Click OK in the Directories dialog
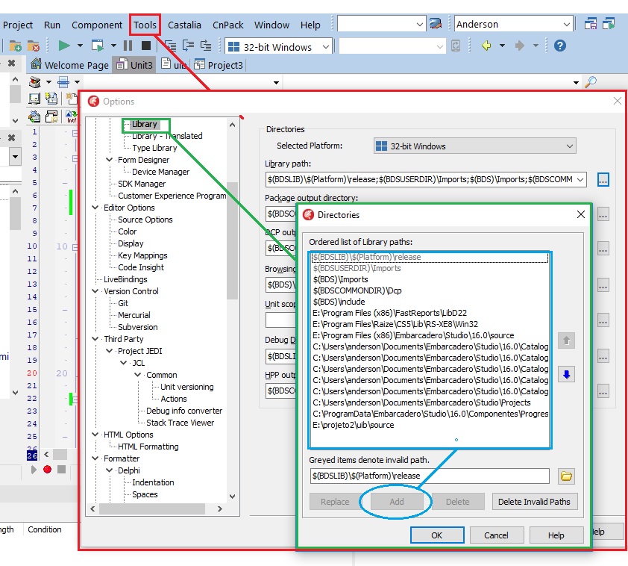628x566 pixels. pos(437,535)
